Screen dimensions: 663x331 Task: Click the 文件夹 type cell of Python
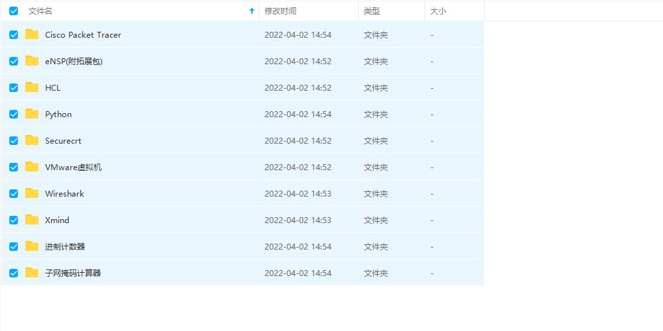376,115
